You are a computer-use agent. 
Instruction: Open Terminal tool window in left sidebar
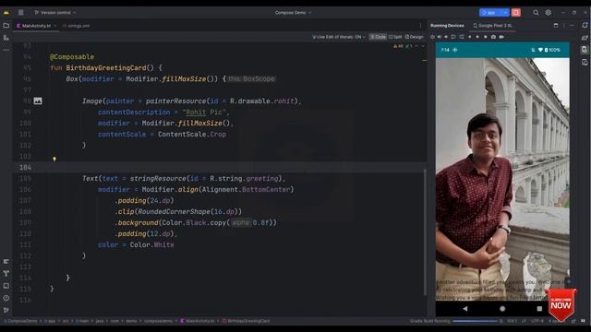pyautogui.click(x=6, y=286)
